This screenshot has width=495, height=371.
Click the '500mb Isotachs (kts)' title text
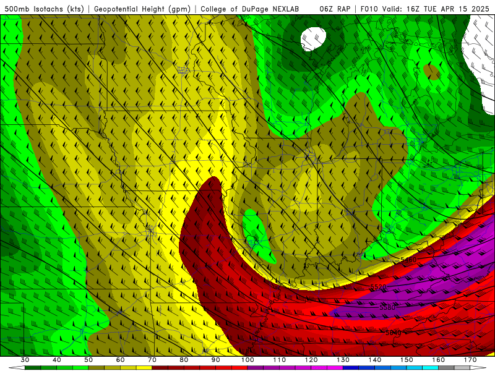pyautogui.click(x=44, y=9)
